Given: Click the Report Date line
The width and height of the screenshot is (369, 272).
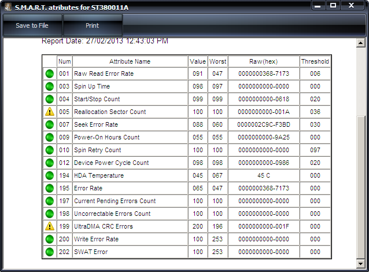Looking at the screenshot, I should point(105,41).
